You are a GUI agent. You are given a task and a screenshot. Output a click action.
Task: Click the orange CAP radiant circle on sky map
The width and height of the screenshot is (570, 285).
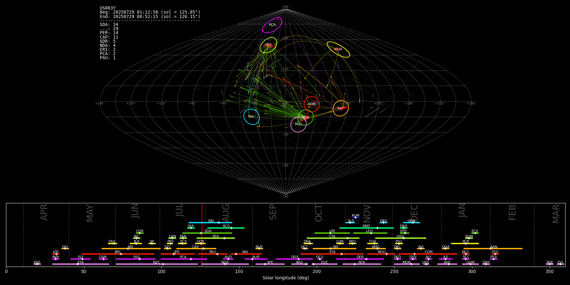coord(341,108)
